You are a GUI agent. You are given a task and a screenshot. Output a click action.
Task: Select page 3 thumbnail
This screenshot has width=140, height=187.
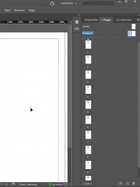tap(88, 74)
